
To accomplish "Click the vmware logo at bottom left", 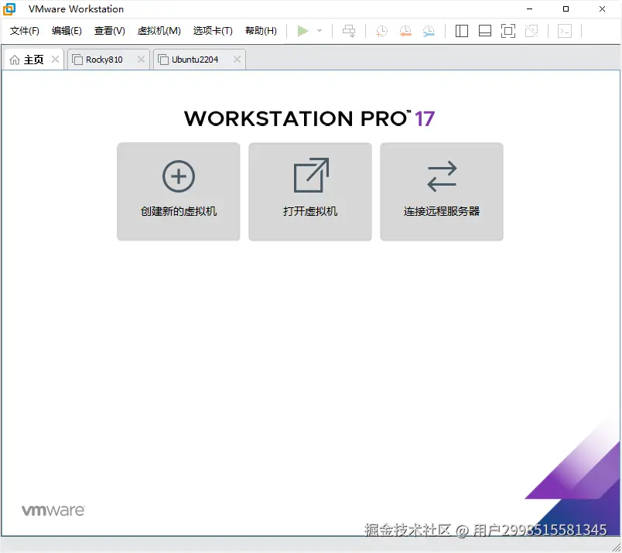I will click(x=53, y=510).
